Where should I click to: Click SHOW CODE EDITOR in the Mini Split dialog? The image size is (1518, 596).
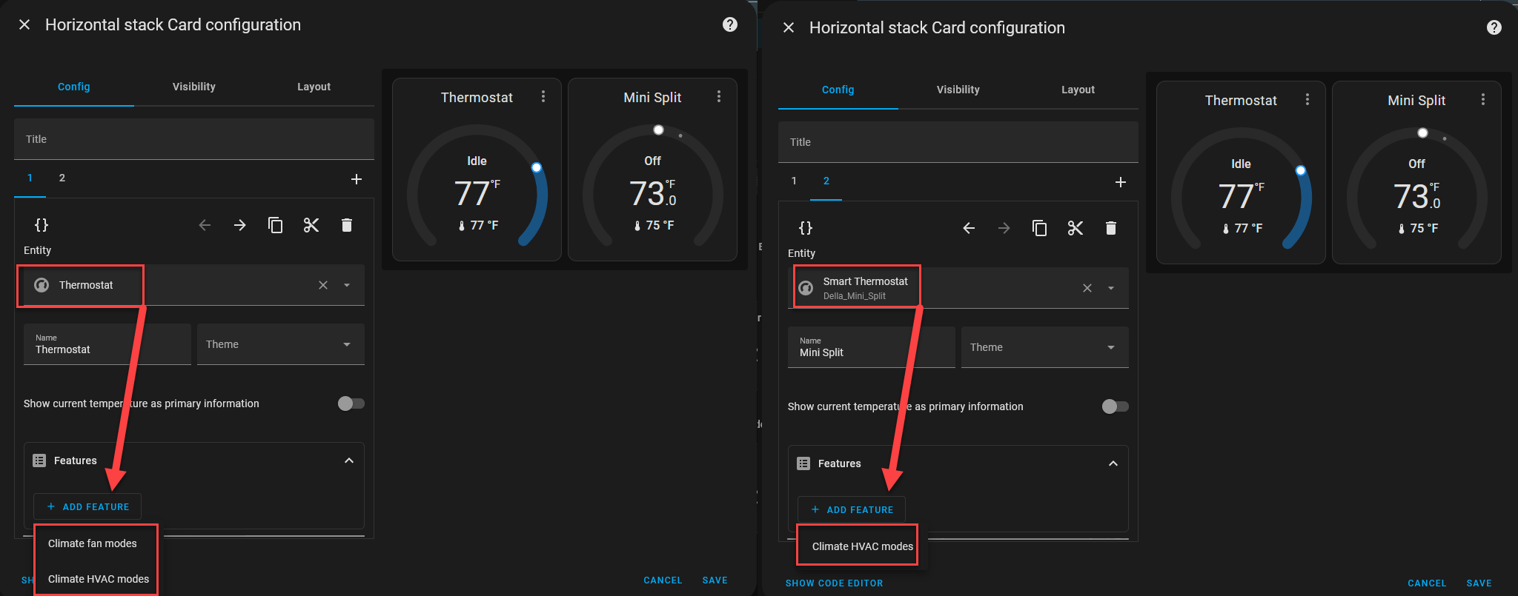(x=834, y=583)
